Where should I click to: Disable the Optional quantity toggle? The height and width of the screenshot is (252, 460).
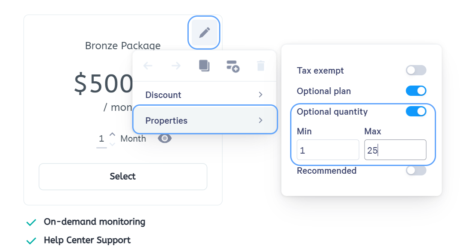click(x=416, y=112)
